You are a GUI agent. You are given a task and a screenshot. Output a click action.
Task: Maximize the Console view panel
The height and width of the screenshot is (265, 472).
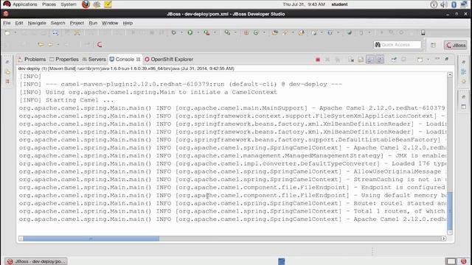click(x=447, y=59)
